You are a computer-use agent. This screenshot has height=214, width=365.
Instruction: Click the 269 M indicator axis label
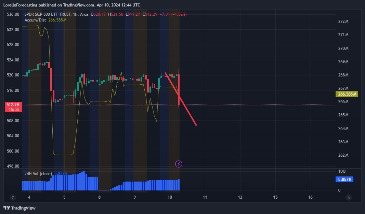click(343, 61)
